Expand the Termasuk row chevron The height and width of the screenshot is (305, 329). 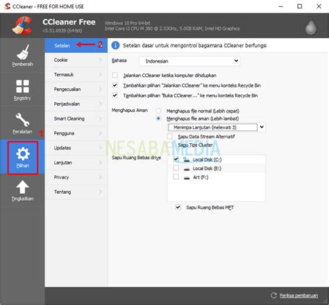100,74
